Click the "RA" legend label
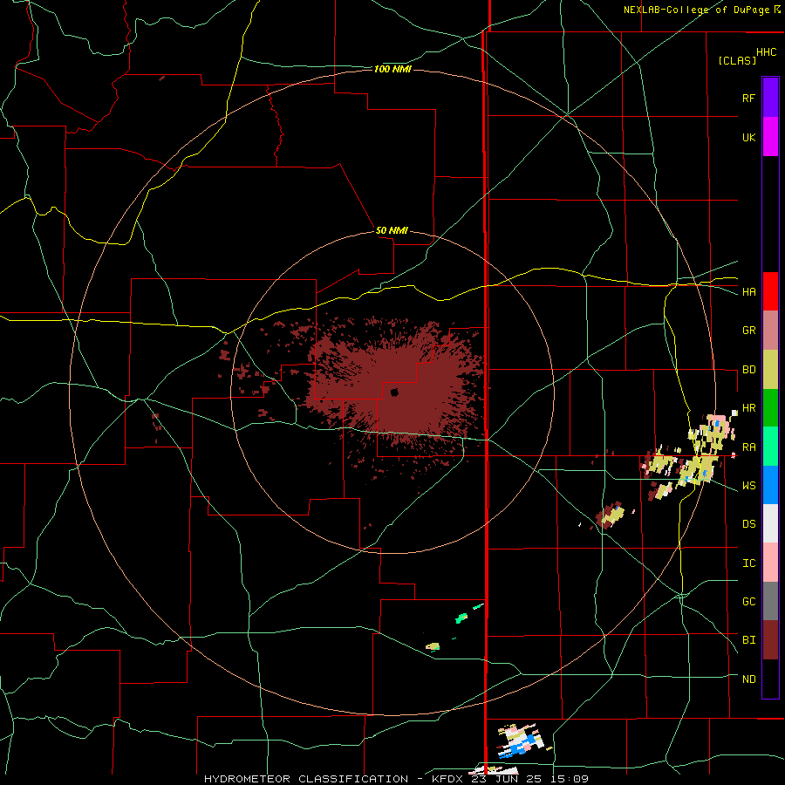The height and width of the screenshot is (785, 785). (x=748, y=447)
